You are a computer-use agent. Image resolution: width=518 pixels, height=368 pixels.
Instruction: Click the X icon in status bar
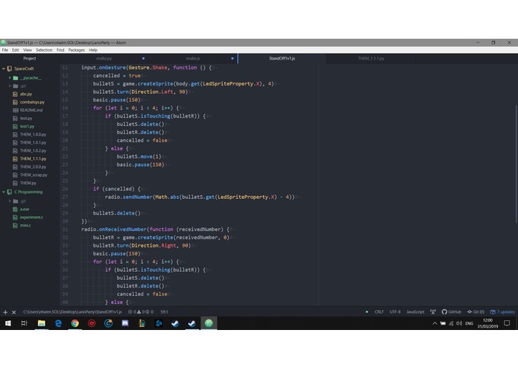14,312
